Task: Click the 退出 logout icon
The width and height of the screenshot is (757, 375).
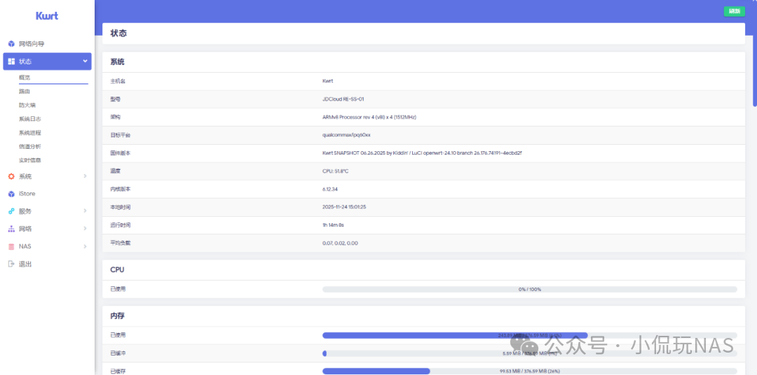Action: (x=12, y=264)
